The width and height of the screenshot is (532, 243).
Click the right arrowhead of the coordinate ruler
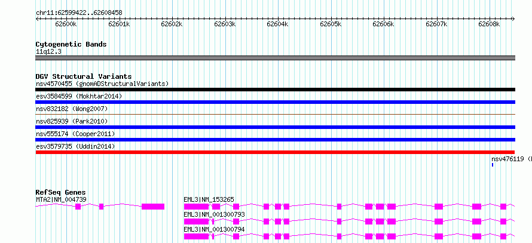pos(513,19)
